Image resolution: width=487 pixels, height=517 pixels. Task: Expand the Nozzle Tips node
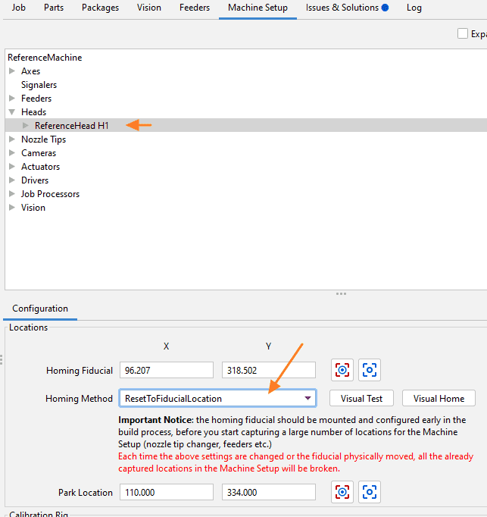tap(12, 139)
